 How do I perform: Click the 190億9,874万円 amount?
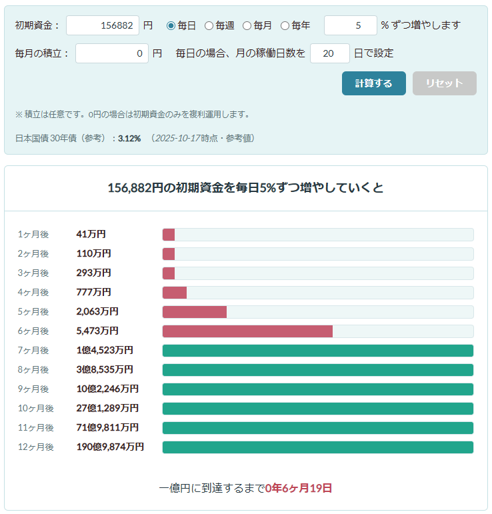[110, 447]
